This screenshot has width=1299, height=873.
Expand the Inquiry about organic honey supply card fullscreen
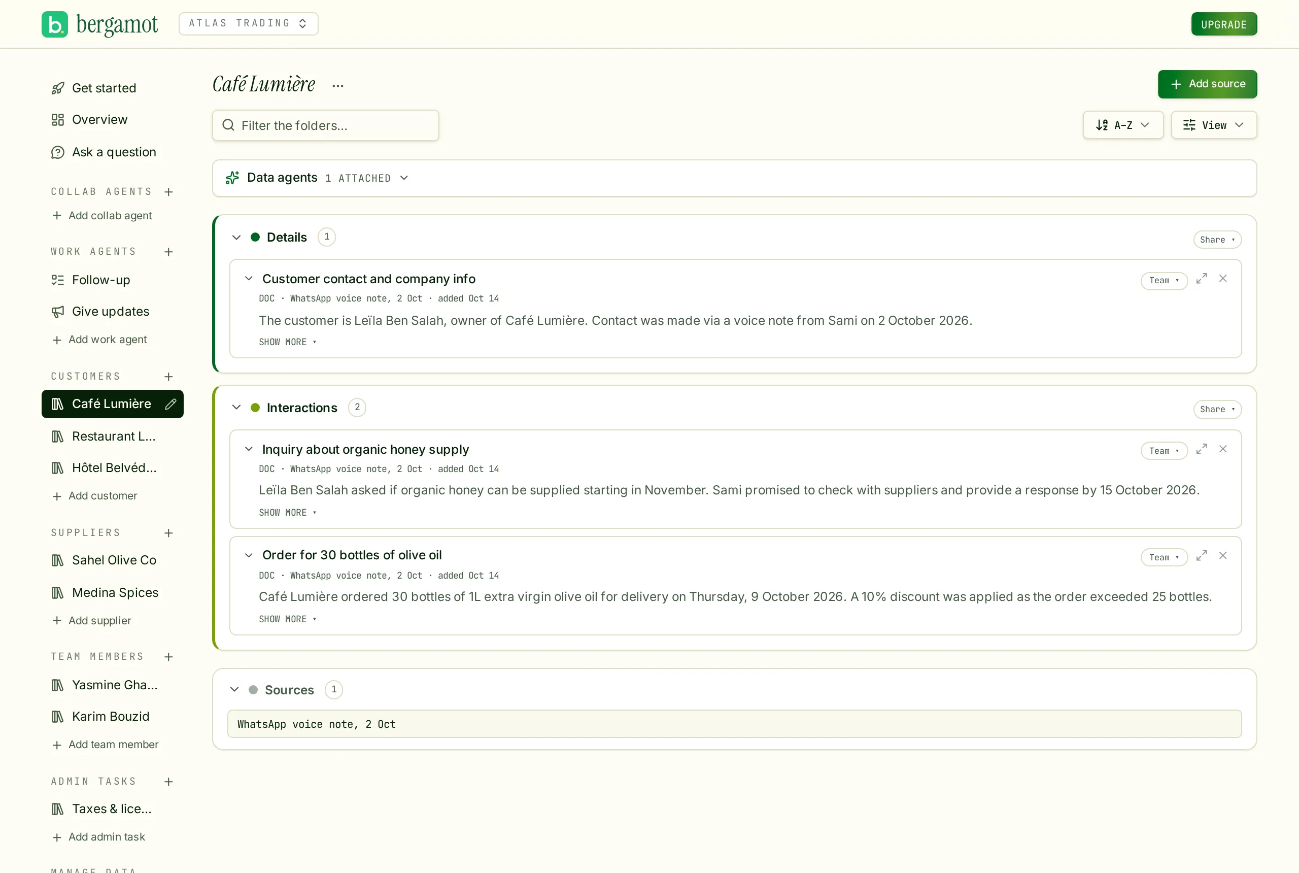point(1202,449)
